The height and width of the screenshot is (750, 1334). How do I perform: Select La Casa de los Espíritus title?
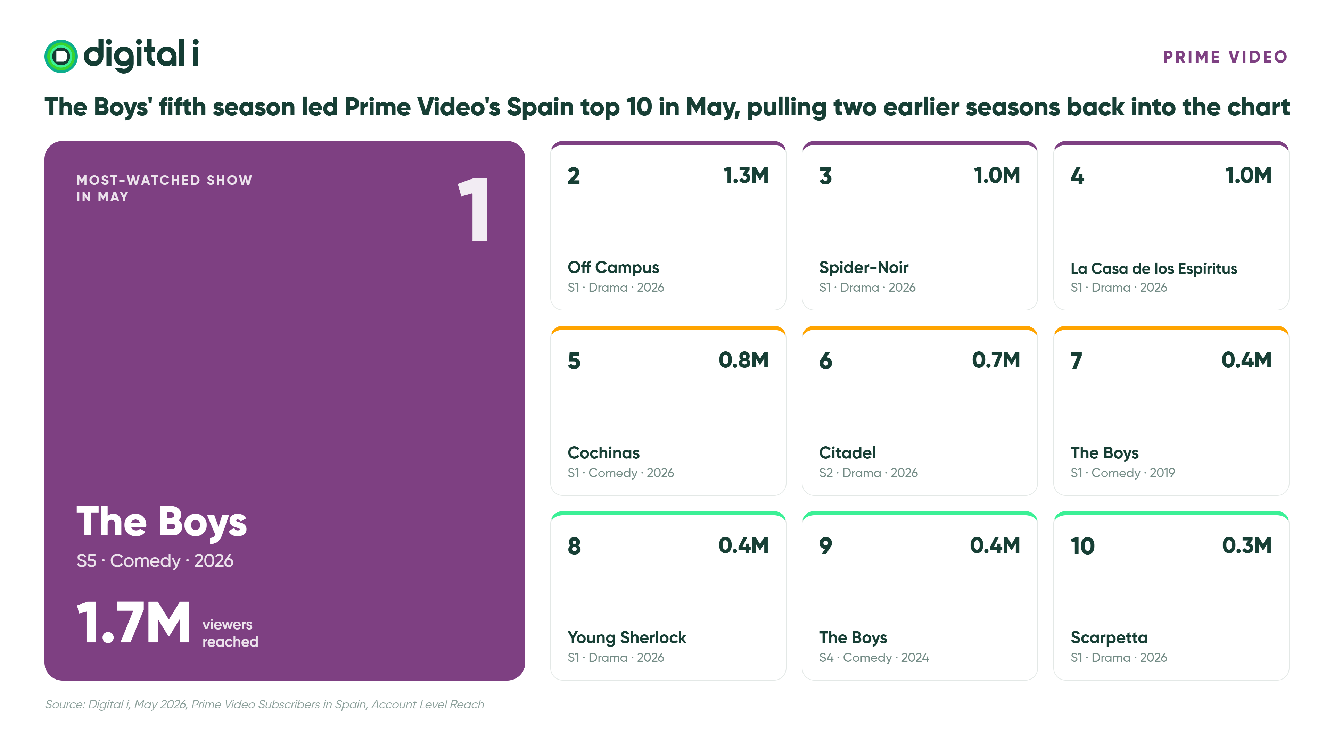[1154, 268]
